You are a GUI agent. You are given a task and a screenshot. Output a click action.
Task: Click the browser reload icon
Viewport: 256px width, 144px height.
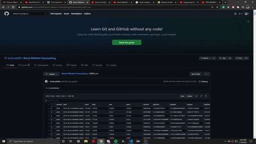[13, 7]
